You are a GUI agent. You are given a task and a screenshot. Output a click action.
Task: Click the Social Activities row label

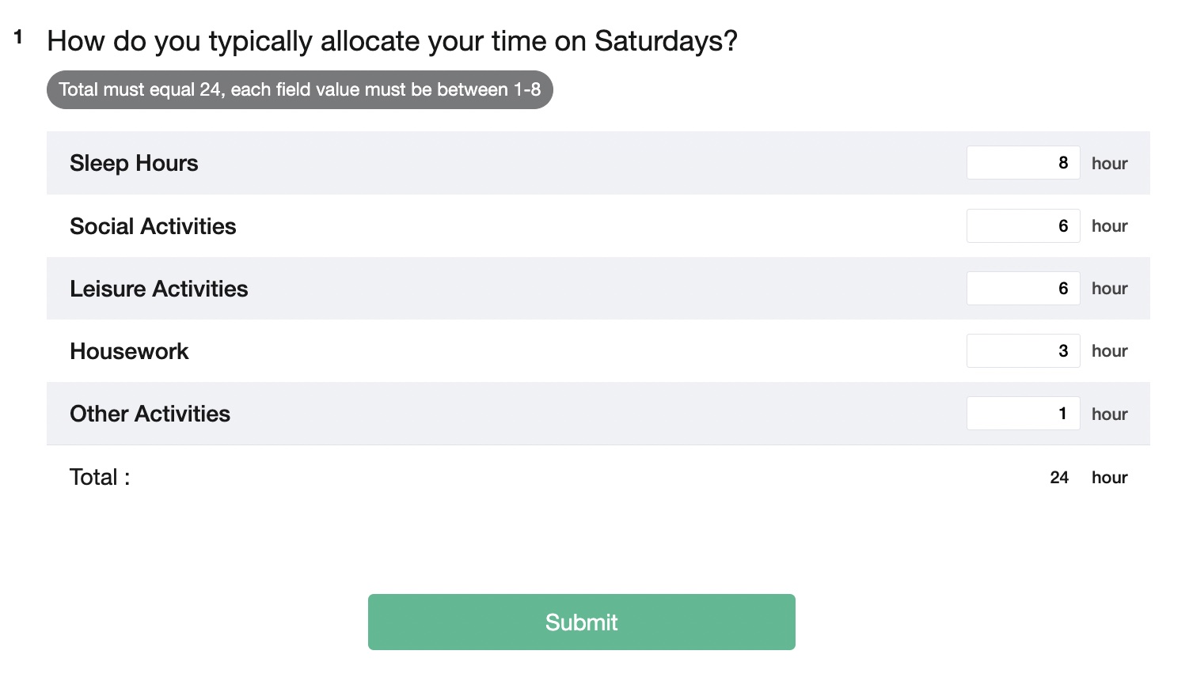(x=153, y=226)
